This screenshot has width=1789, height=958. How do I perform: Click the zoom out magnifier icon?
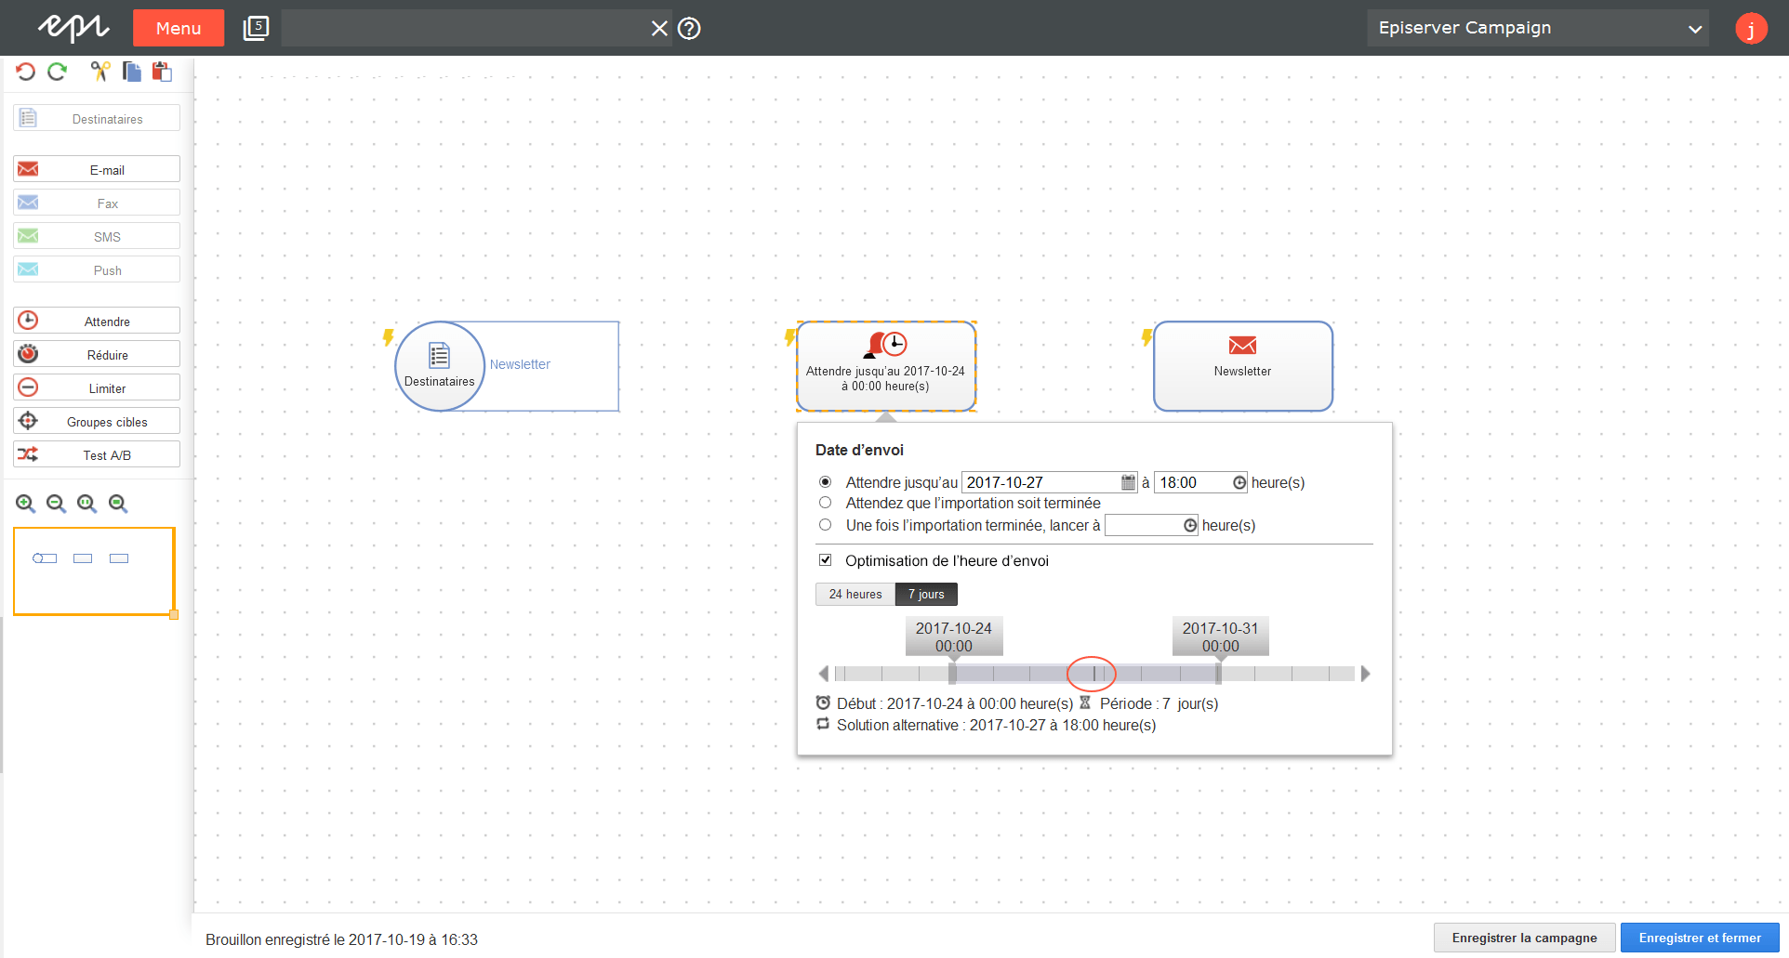coord(57,504)
